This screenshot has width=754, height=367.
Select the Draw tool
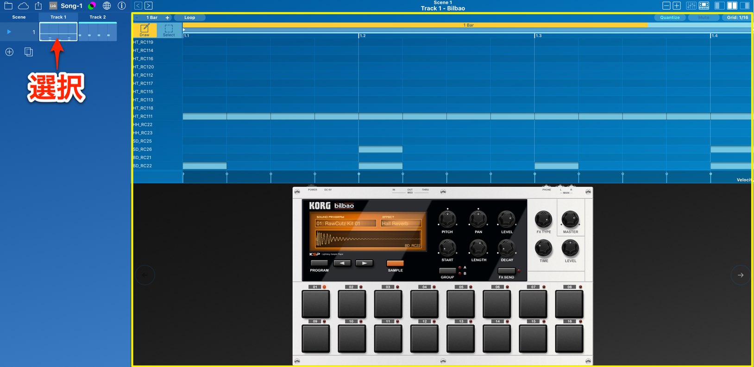145,30
